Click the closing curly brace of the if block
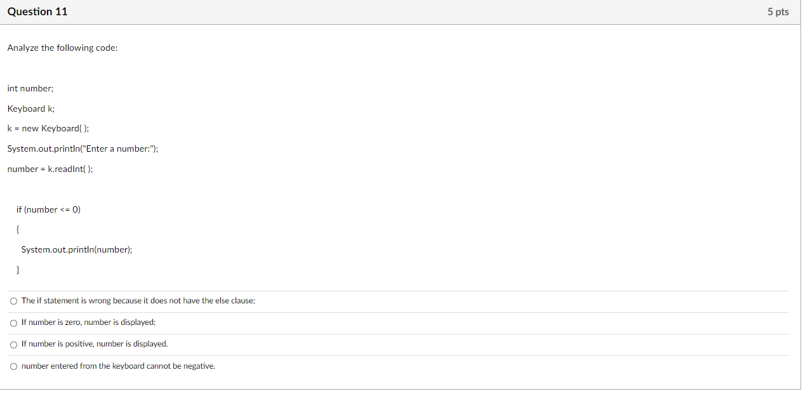The height and width of the screenshot is (403, 810). pos(18,270)
